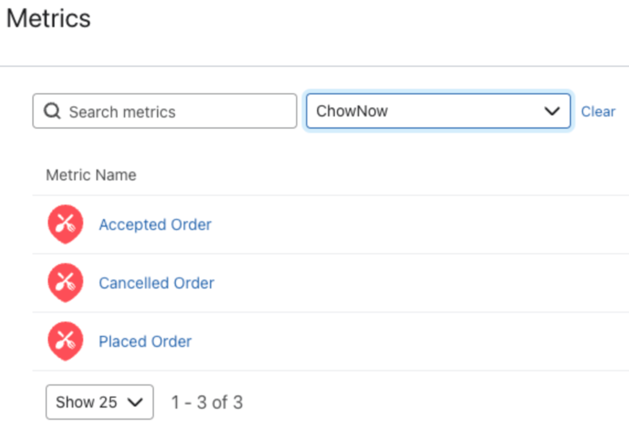Click the ChowNow icon beside Placed Order
This screenshot has height=436, width=629.
pos(65,341)
